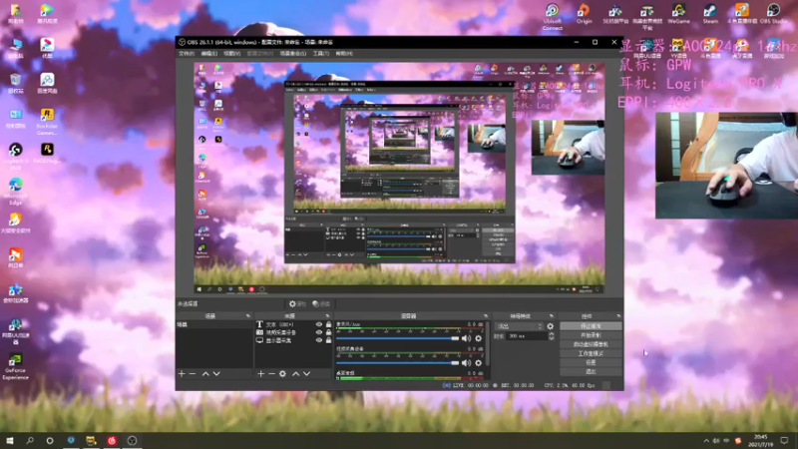Toggle lock on video capture device source
This screenshot has width=798, height=449.
pyautogui.click(x=329, y=332)
